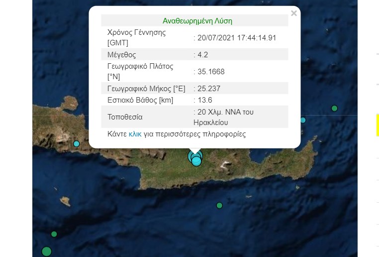Click Gavdos island southwest of Crete

(65, 201)
